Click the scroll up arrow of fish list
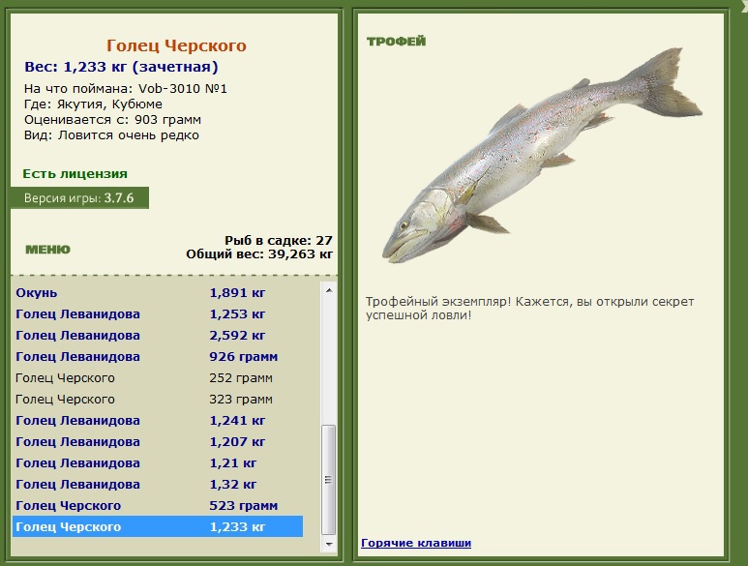This screenshot has width=748, height=566. click(x=329, y=290)
